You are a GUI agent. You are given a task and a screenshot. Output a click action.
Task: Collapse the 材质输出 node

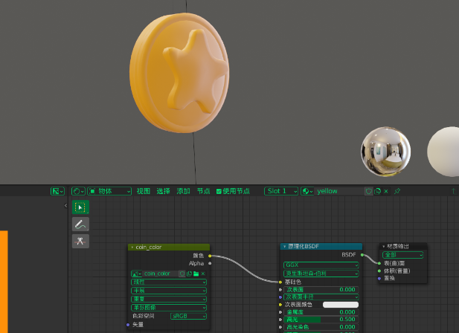tap(383, 247)
